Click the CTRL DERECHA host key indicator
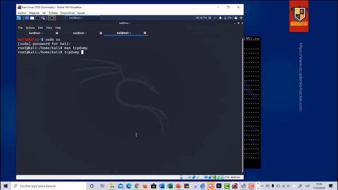The width and height of the screenshot is (338, 190). coord(232,177)
